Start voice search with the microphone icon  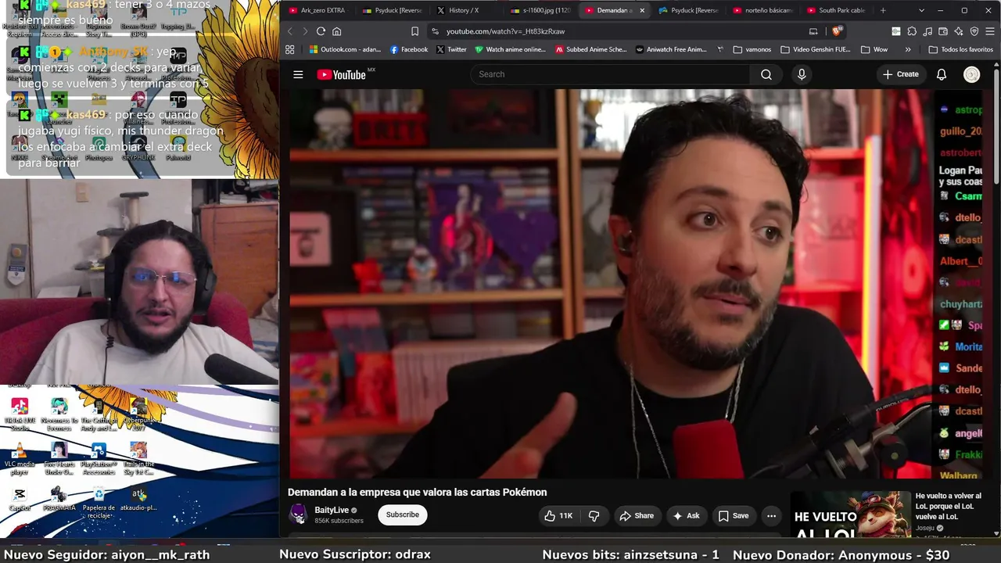(802, 74)
